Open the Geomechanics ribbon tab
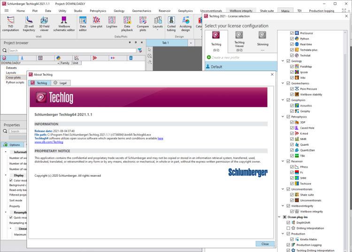352x252 pixels. [x=141, y=10]
